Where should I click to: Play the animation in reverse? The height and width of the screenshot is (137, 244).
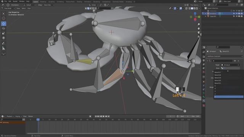101,116
